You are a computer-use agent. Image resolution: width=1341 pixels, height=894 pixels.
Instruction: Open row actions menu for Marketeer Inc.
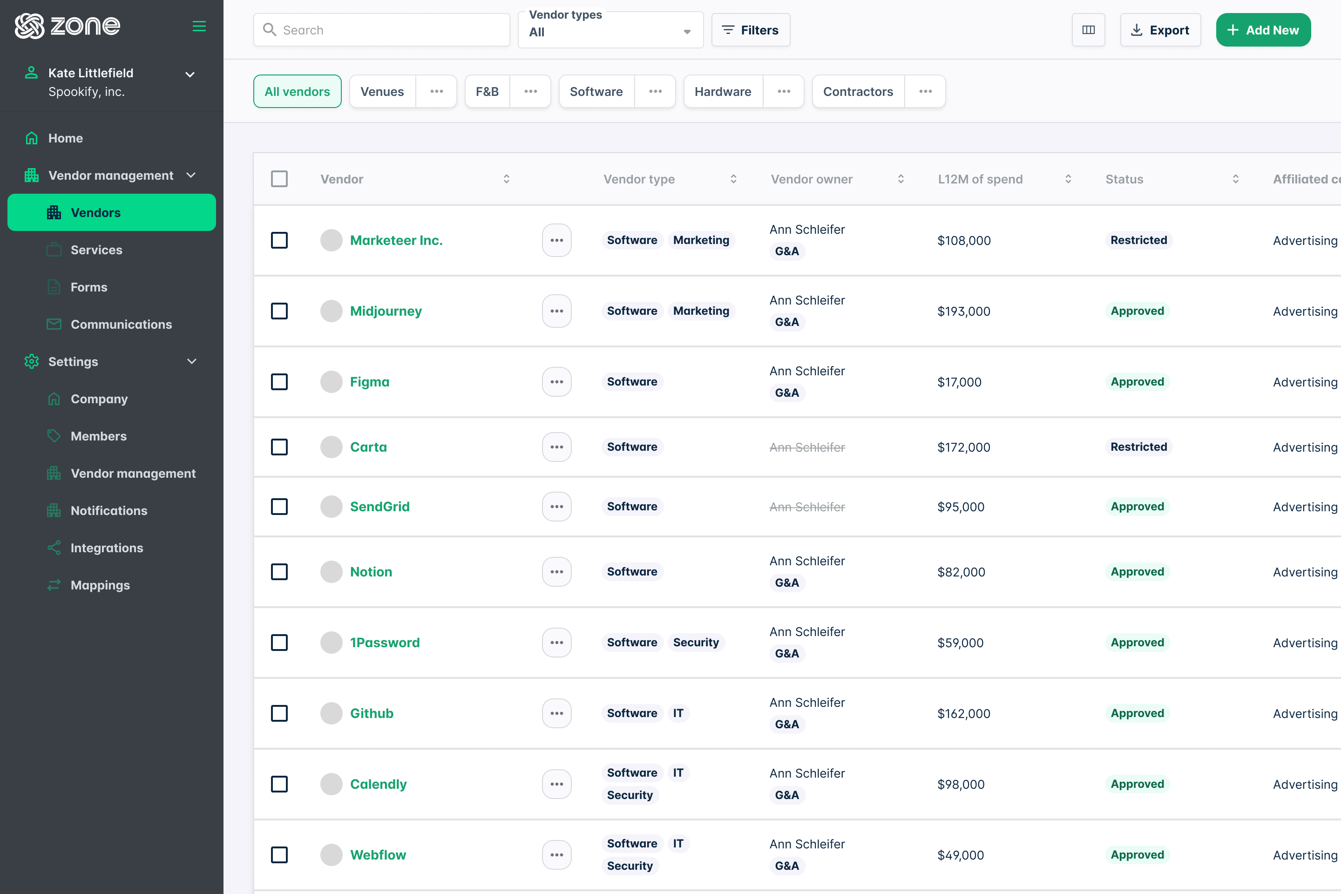click(x=556, y=240)
